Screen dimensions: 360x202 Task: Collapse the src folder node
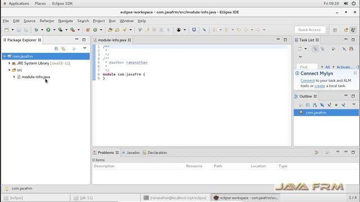(x=10, y=70)
